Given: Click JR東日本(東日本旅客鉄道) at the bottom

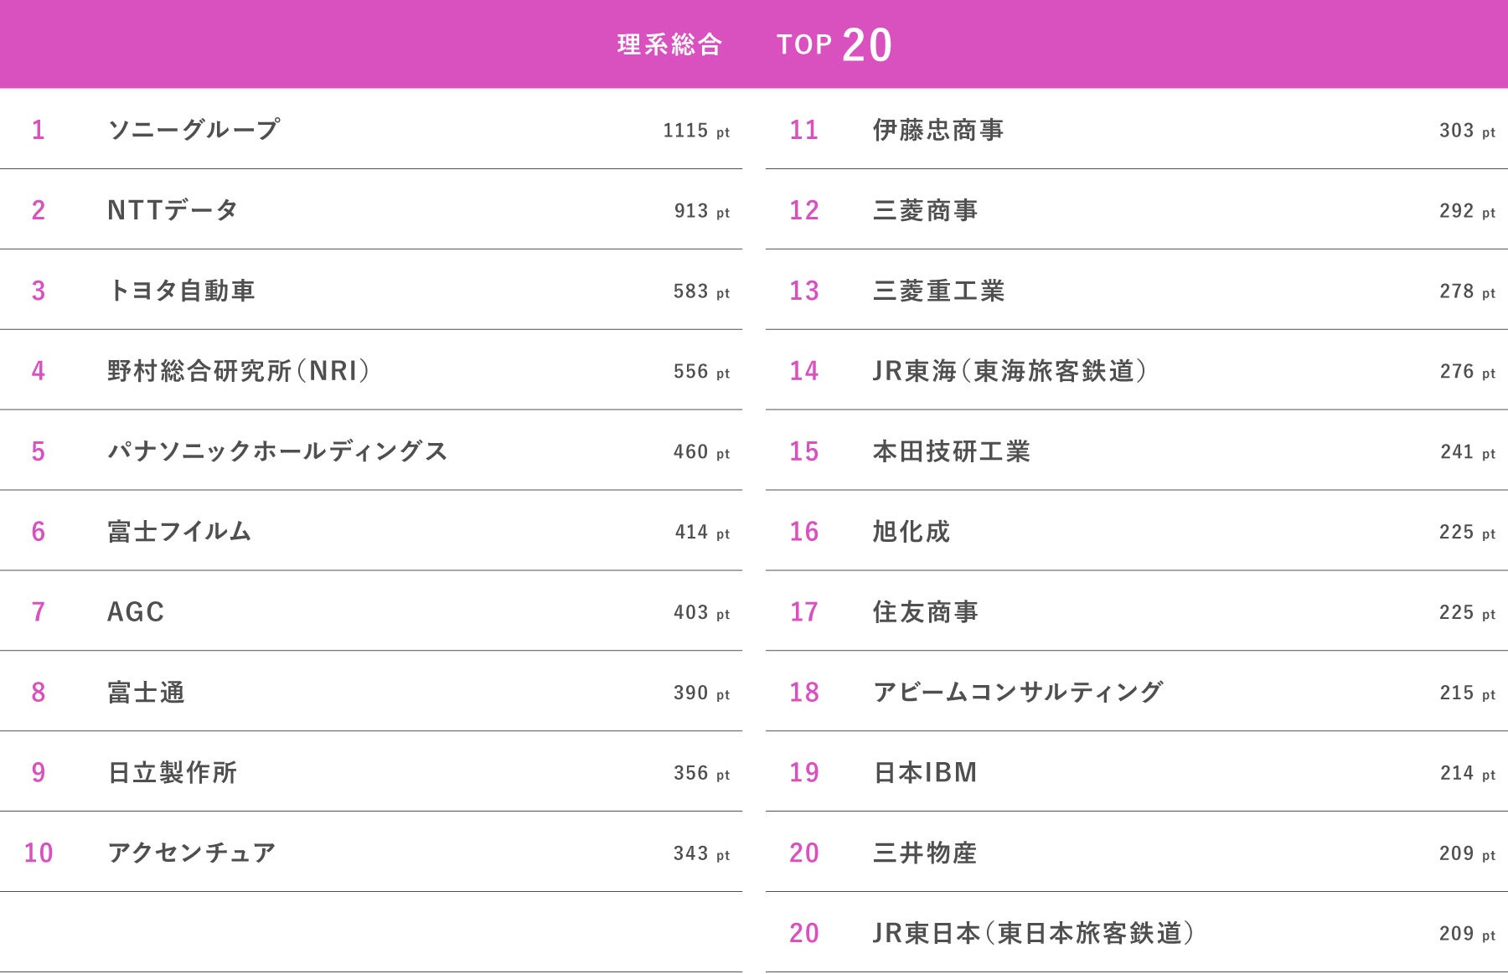Looking at the screenshot, I should pyautogui.click(x=1033, y=934).
